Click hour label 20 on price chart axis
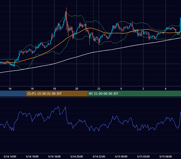The image size is (181, 159). coord(77,89)
